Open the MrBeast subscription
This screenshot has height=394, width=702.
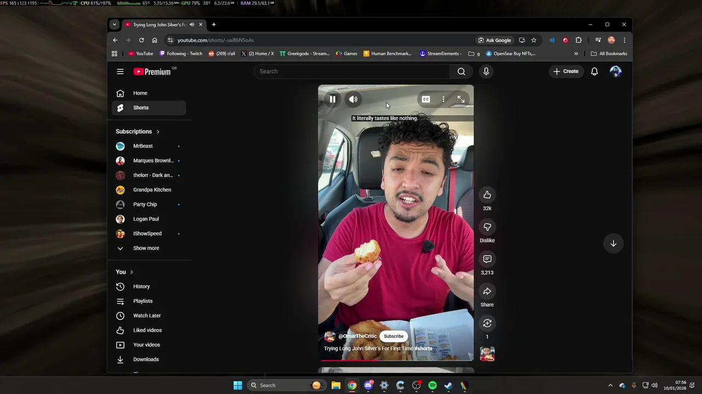click(149, 146)
